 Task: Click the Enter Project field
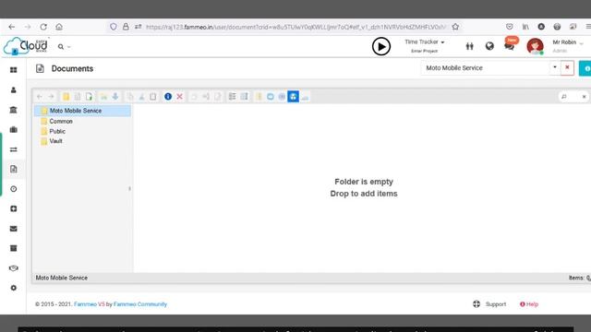[425, 51]
